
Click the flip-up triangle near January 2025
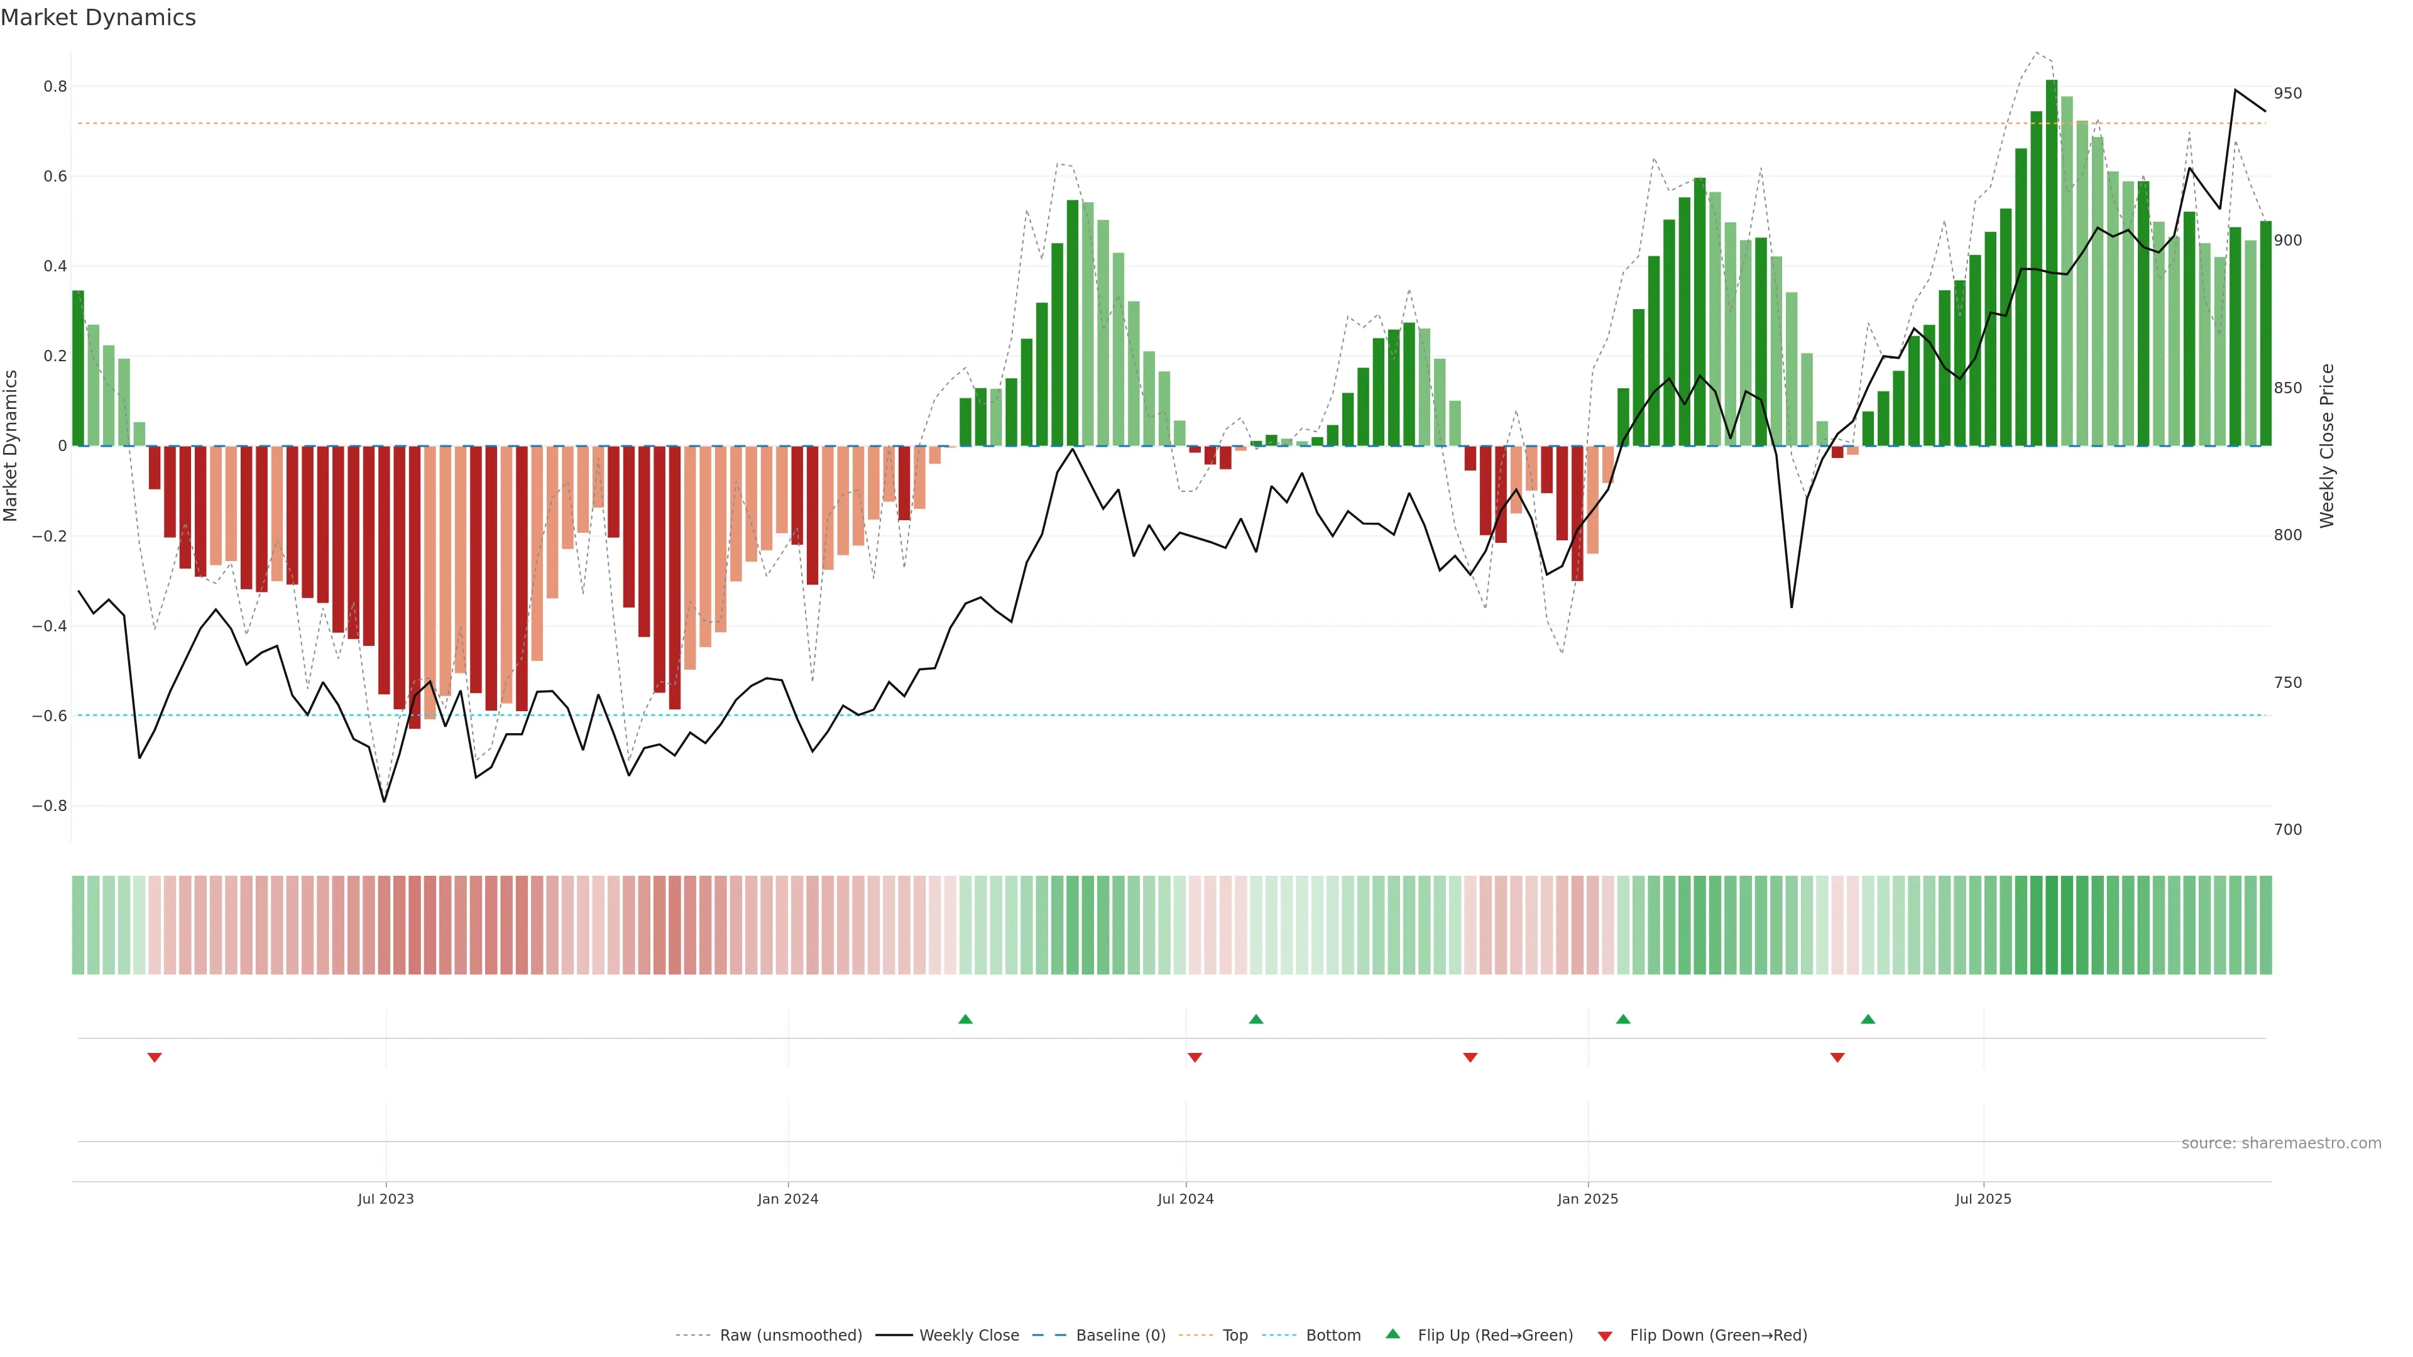pos(1622,1019)
